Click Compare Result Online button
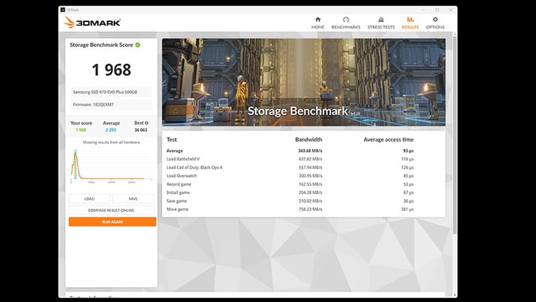Image resolution: width=536 pixels, height=302 pixels. coord(111,210)
